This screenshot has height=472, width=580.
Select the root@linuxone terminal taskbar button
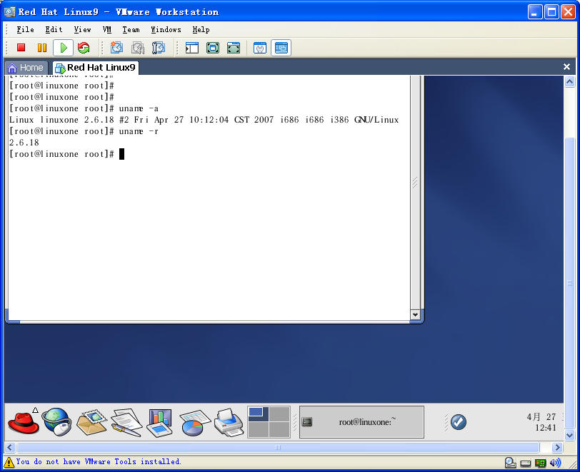coord(361,422)
